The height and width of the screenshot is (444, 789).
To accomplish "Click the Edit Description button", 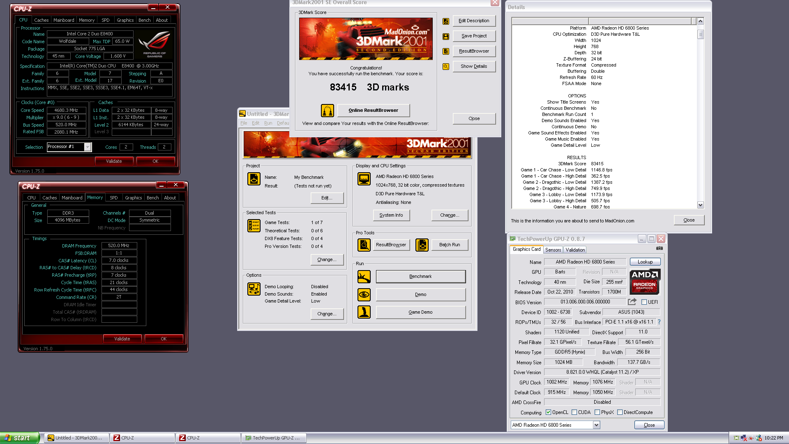I will coord(474,21).
